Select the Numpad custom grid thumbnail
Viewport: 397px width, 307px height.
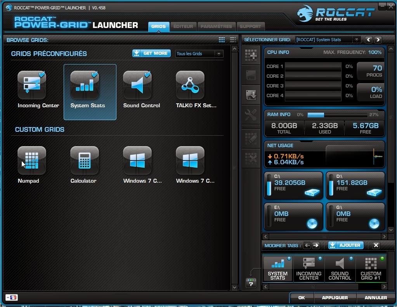[x=31, y=160]
